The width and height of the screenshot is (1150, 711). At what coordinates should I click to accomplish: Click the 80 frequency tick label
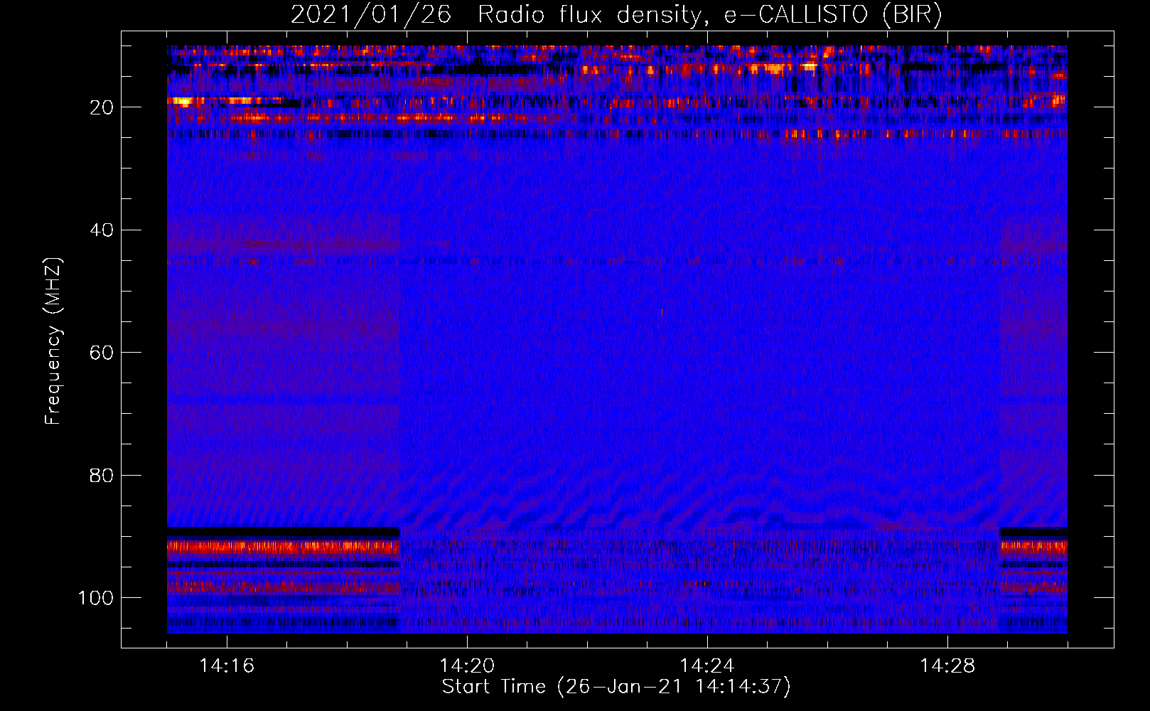(x=102, y=475)
